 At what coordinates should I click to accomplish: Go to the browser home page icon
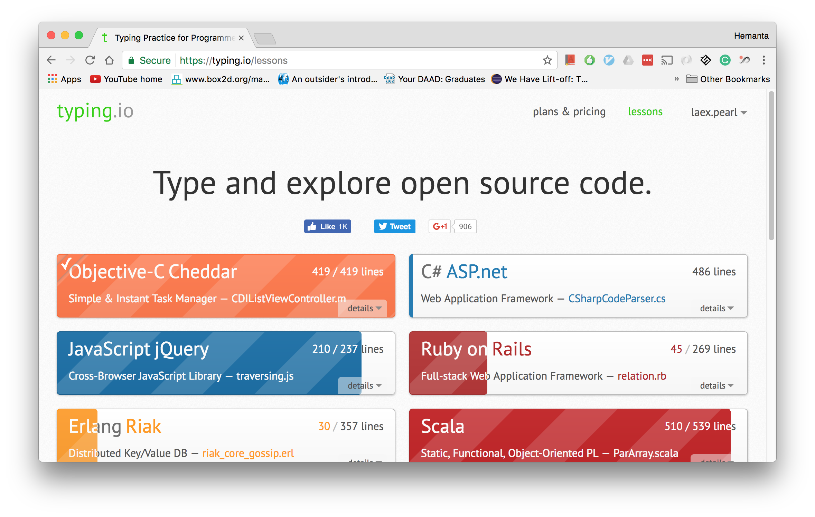[109, 60]
